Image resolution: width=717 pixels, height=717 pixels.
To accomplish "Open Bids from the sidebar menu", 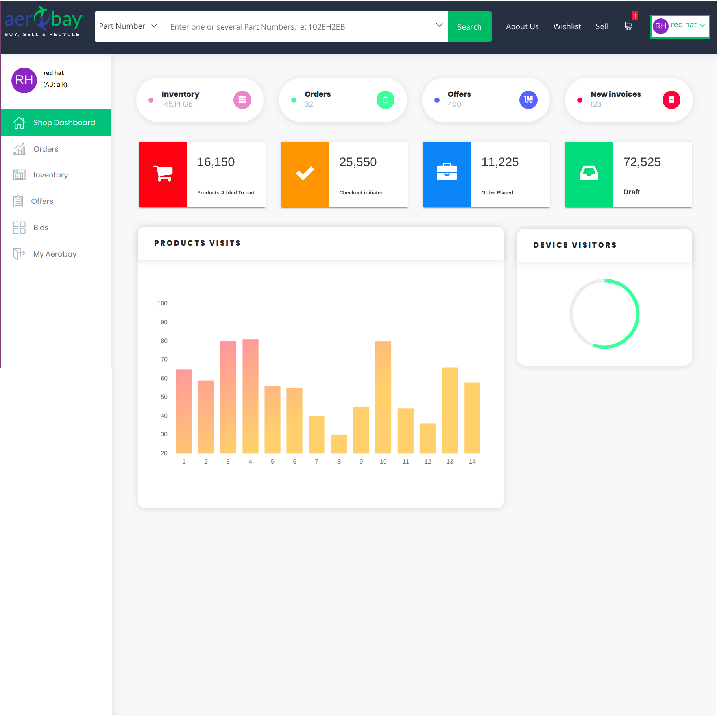I will pyautogui.click(x=41, y=227).
